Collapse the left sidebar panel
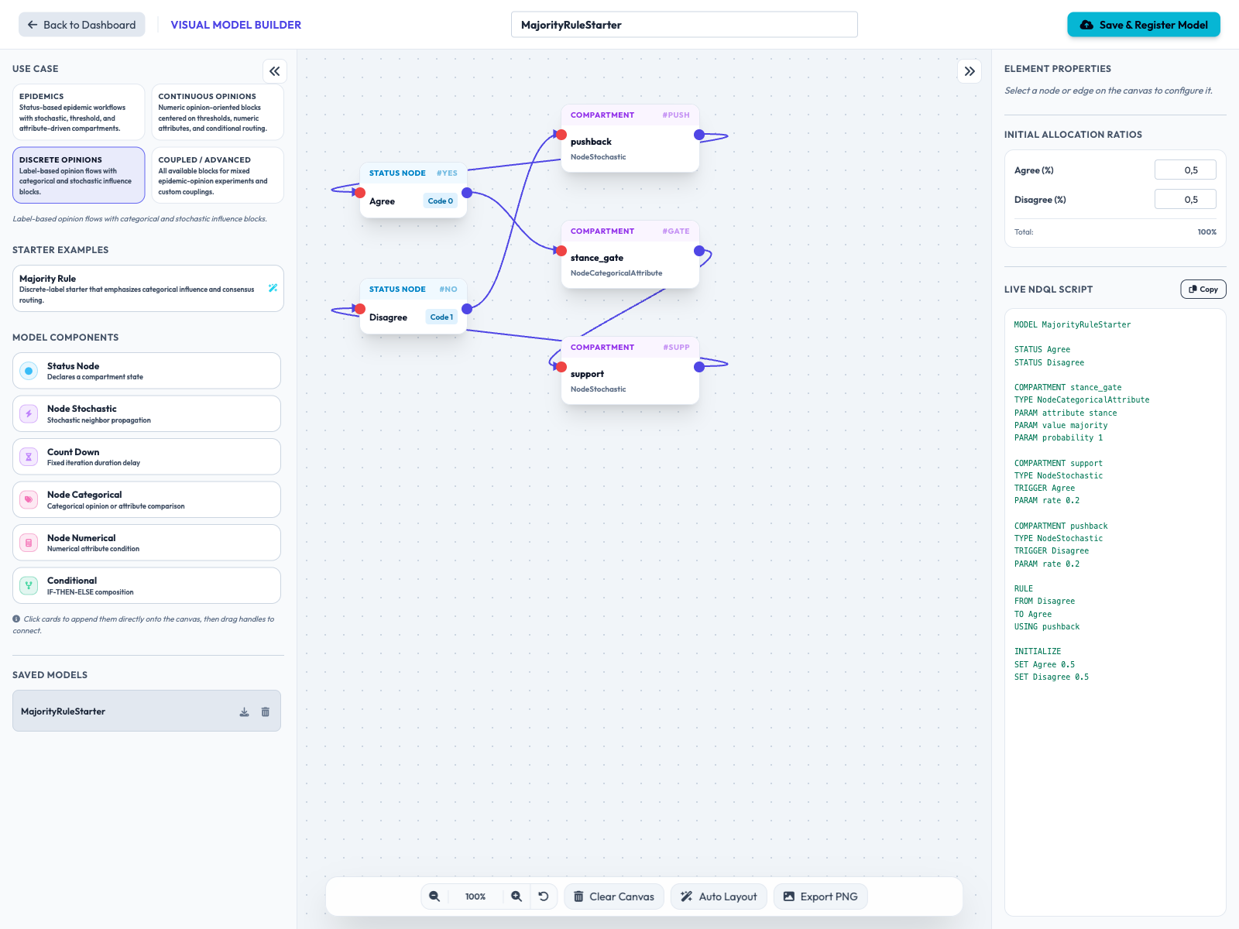The height and width of the screenshot is (929, 1239). (275, 71)
